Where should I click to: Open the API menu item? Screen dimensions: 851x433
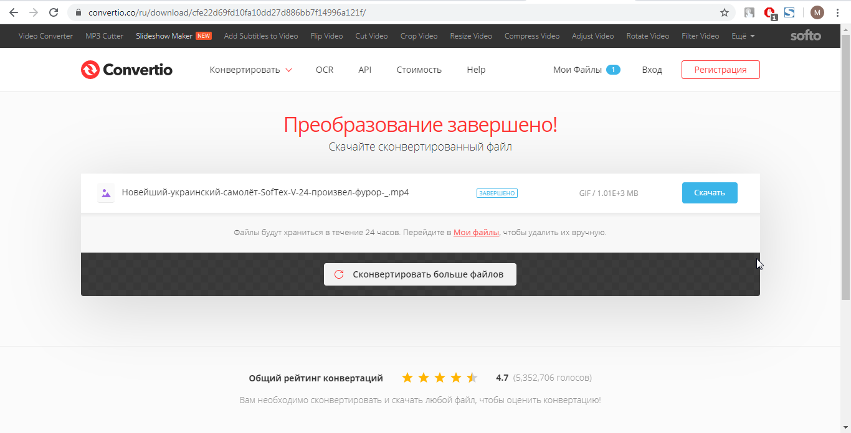pos(365,70)
